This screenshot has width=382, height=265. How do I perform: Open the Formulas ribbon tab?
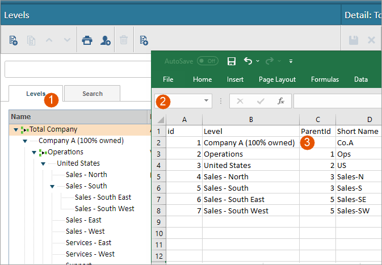[325, 79]
